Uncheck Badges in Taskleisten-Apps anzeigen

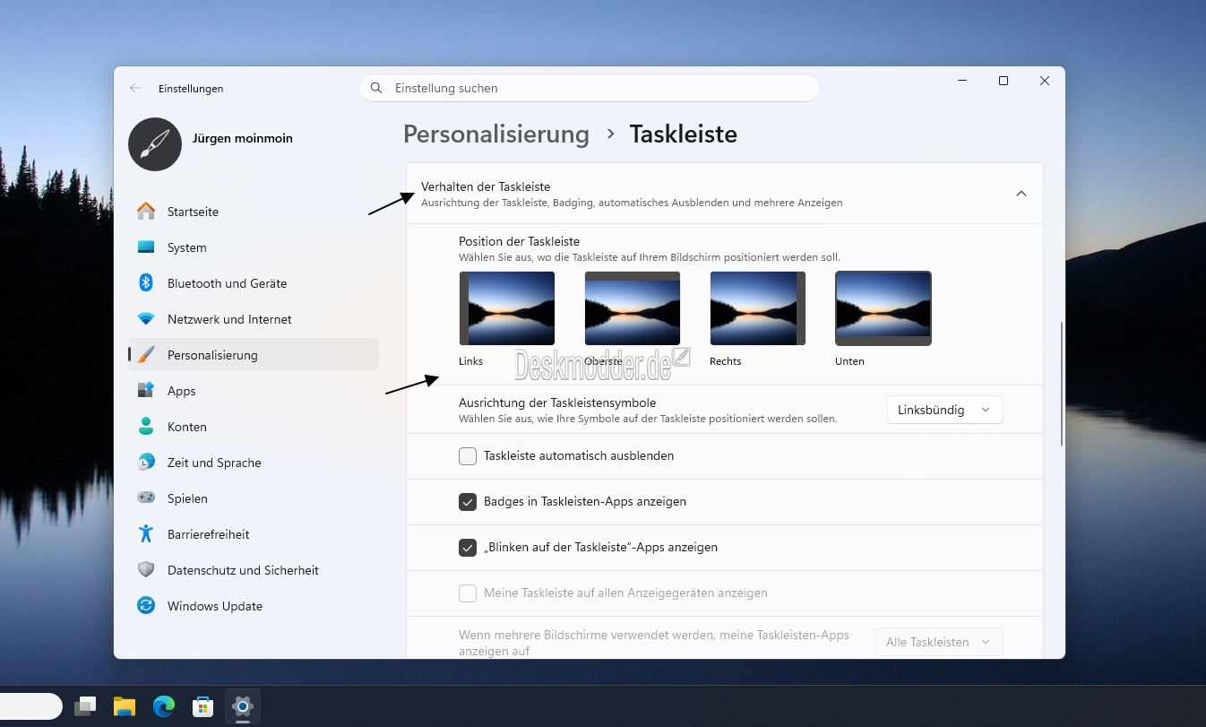pyautogui.click(x=468, y=502)
